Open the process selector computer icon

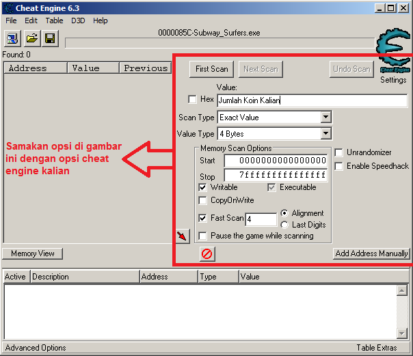(12, 38)
